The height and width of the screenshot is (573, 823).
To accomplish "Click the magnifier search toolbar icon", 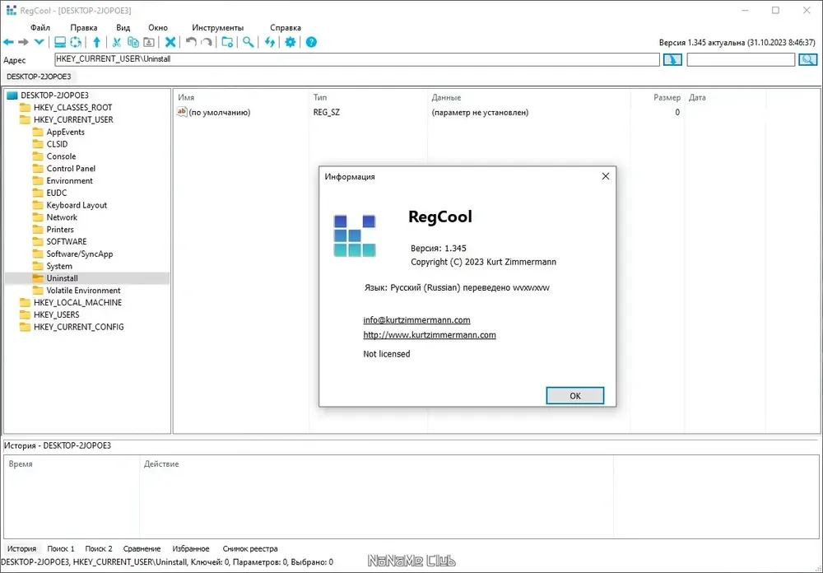I will point(249,42).
